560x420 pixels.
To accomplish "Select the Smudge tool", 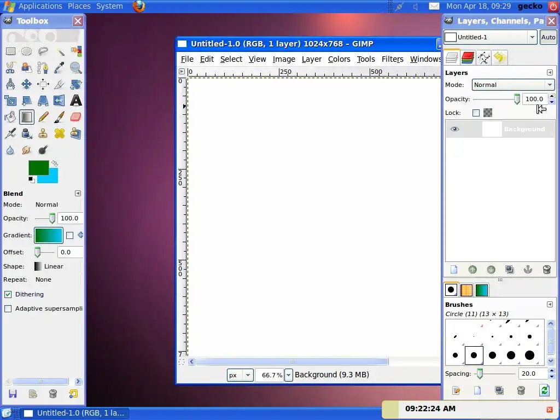I will (26, 150).
